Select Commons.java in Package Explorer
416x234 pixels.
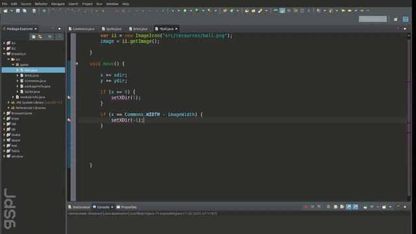tap(35, 81)
